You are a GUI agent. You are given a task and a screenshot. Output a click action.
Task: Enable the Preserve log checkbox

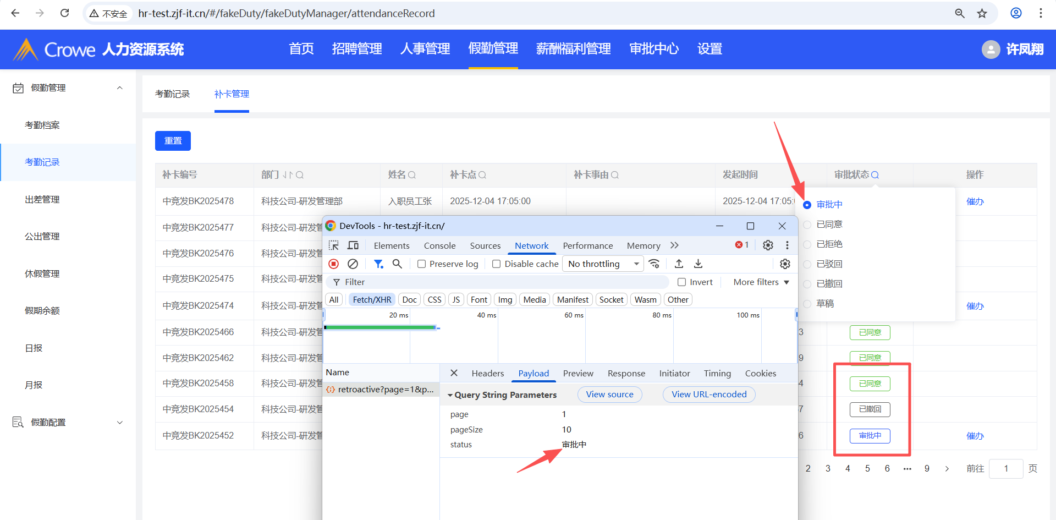[422, 264]
